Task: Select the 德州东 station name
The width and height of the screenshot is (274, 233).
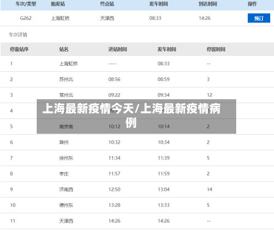Action: [66, 205]
